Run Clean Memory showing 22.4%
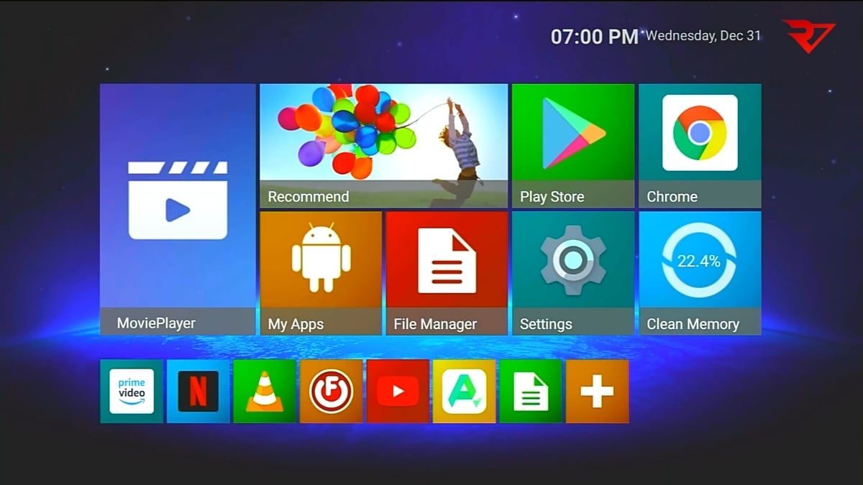 699,272
